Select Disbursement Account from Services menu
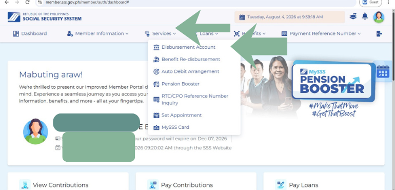The width and height of the screenshot is (395, 190). click(x=188, y=47)
